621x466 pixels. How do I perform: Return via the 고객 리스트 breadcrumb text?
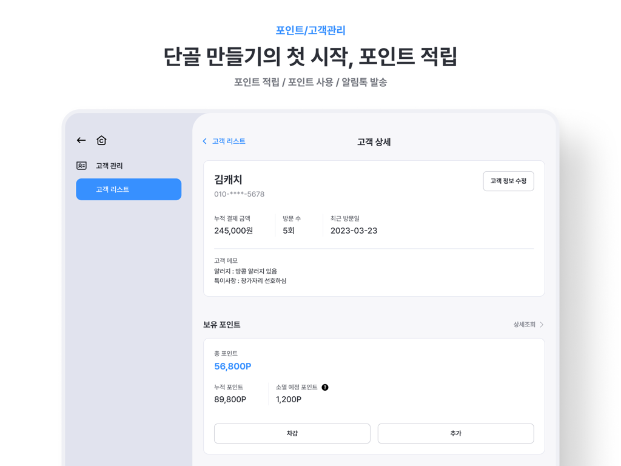[229, 141]
